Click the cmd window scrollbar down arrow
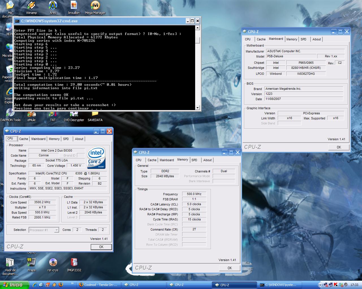Screen dimensions: 362x289 pyautogui.click(x=197, y=108)
